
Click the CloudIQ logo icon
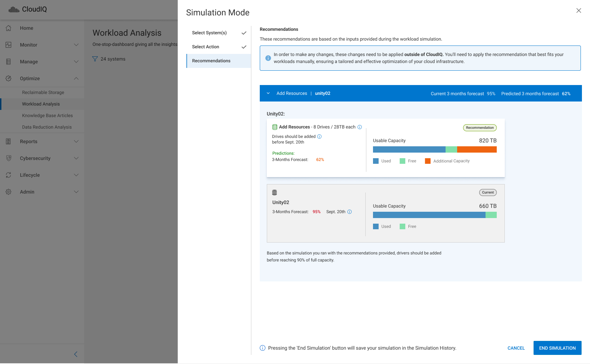[14, 9]
